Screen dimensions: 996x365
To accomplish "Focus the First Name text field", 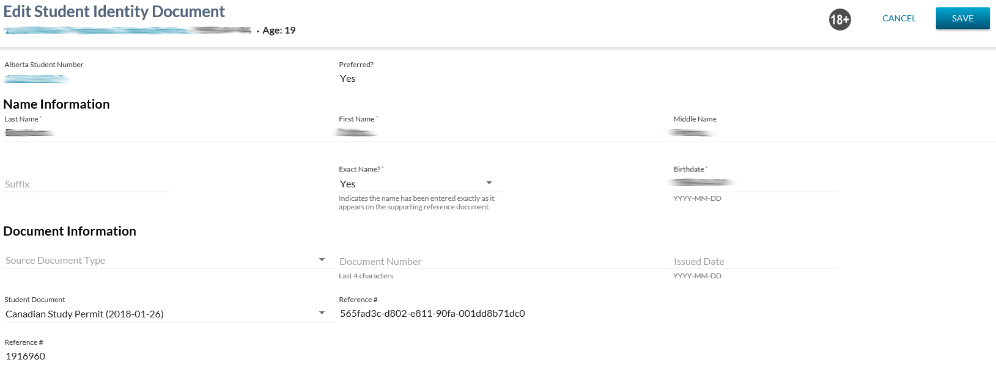I will pyautogui.click(x=503, y=133).
